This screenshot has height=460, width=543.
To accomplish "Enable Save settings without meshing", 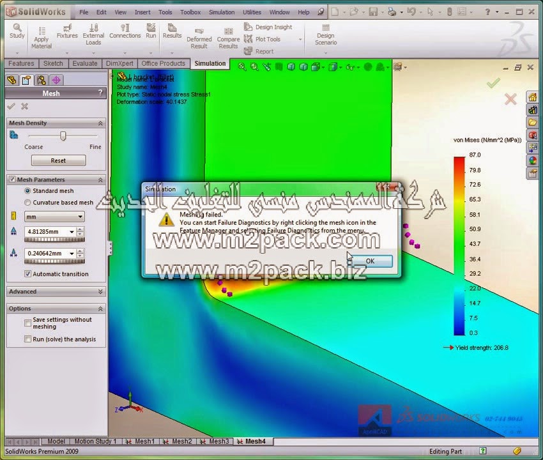I will (27, 323).
